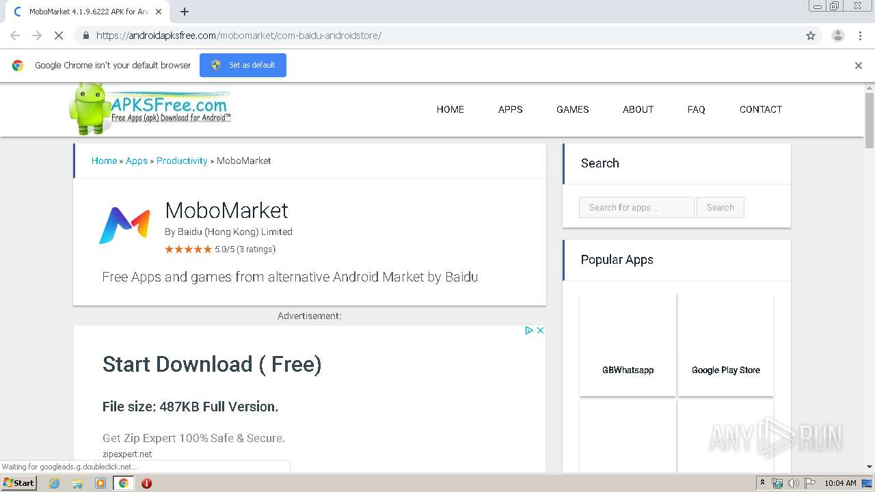Open Internet Explorer from the taskbar
This screenshot has width=875, height=492.
(55, 483)
